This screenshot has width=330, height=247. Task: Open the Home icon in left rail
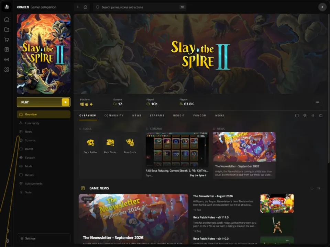point(7,20)
